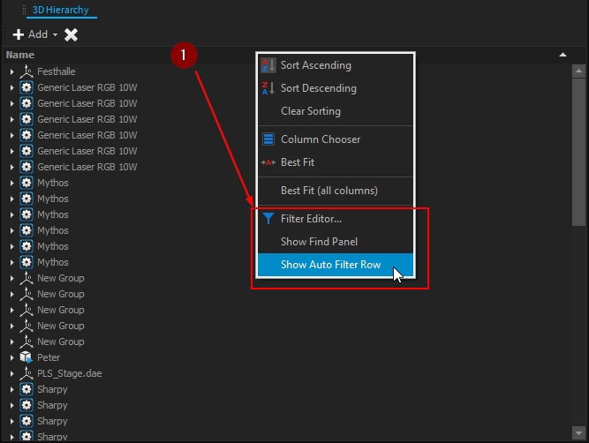This screenshot has height=443, width=589.
Task: Click the Filter Editor funnel icon
Action: click(268, 218)
